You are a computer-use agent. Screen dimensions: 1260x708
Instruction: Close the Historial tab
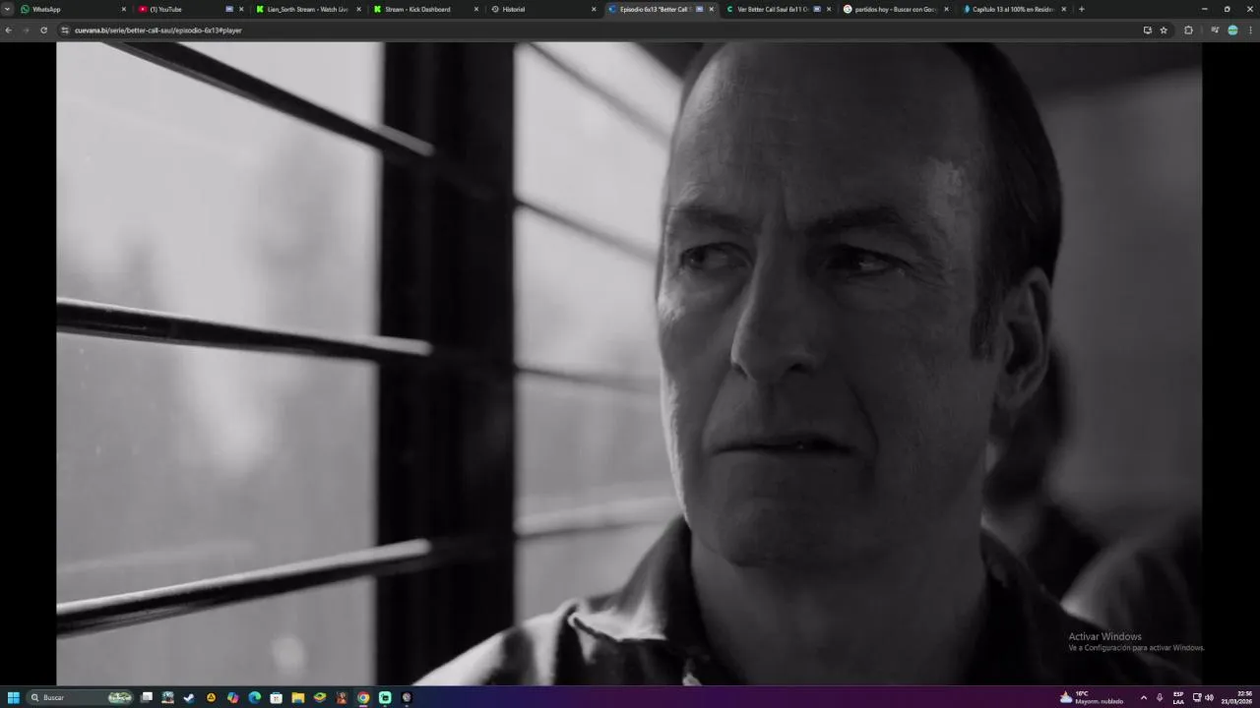[x=594, y=9]
